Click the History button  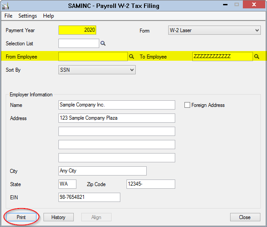[58, 217]
